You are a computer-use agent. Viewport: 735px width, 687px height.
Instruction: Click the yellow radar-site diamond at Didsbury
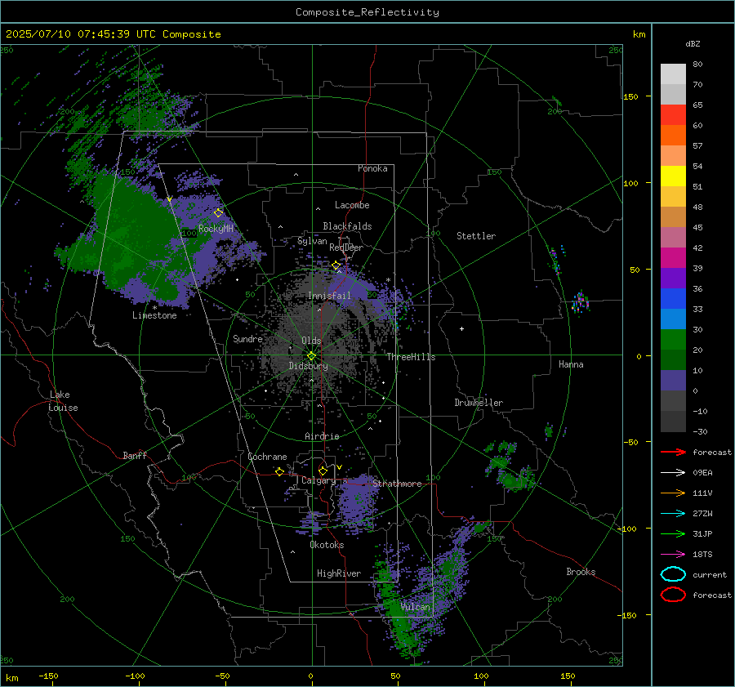click(311, 356)
